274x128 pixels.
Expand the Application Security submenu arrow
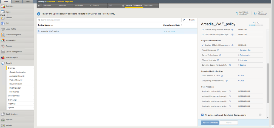[x=33, y=76]
